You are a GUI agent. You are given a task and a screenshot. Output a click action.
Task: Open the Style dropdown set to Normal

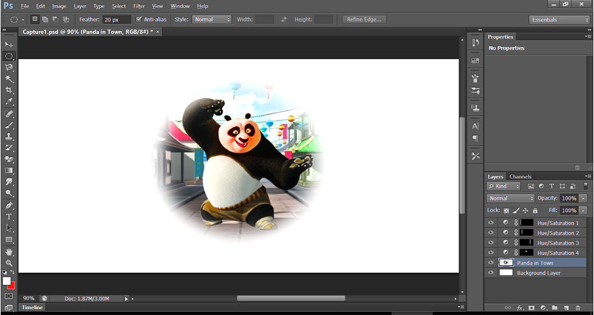pos(212,19)
